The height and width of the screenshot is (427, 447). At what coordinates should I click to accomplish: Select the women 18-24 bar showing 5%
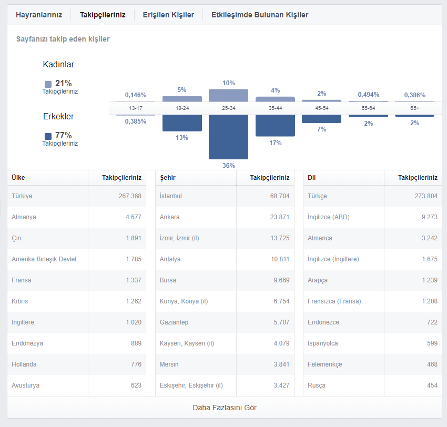click(182, 99)
